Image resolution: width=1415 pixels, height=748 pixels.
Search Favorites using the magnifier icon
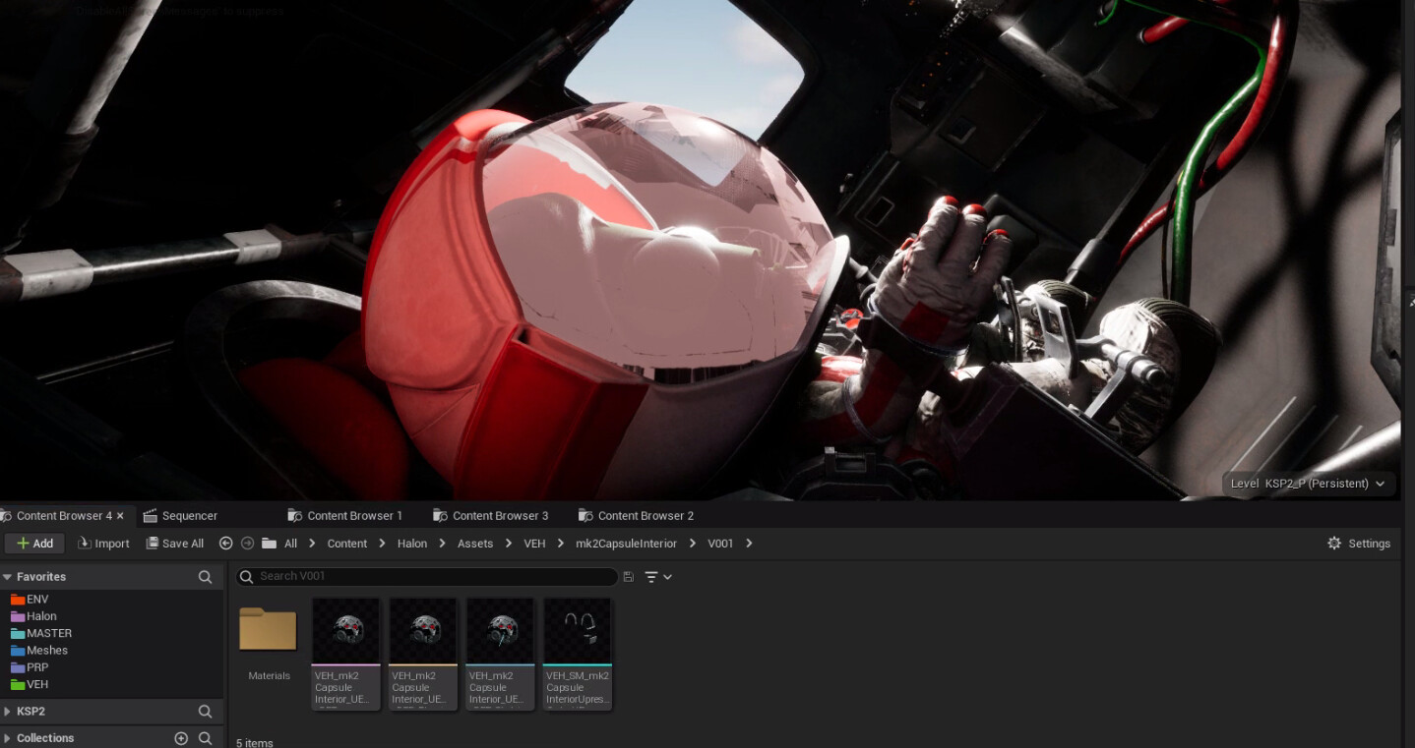tap(205, 577)
